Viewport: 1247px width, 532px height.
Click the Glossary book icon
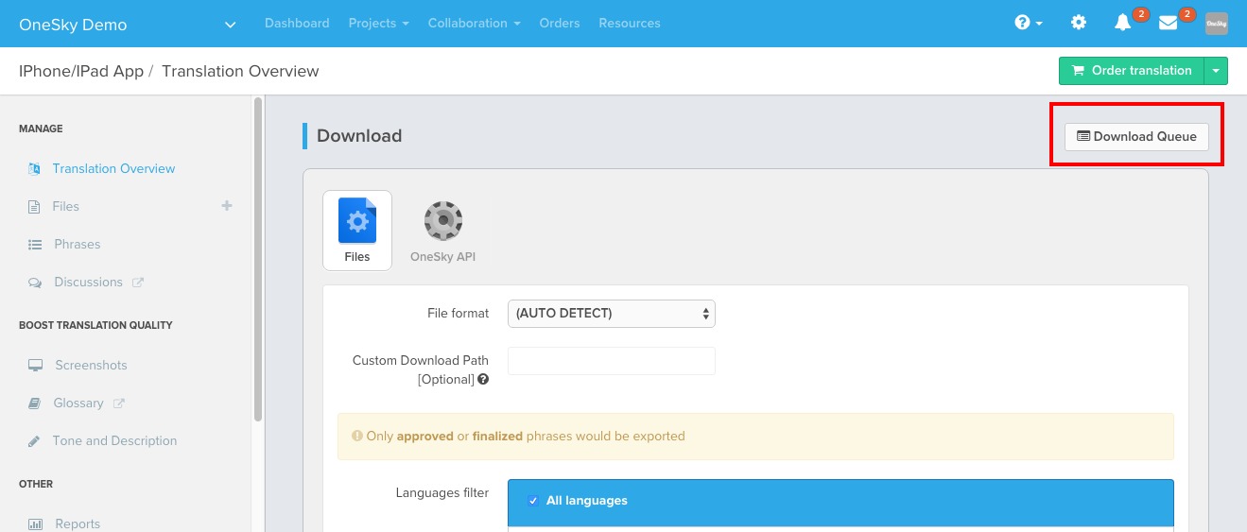[35, 403]
